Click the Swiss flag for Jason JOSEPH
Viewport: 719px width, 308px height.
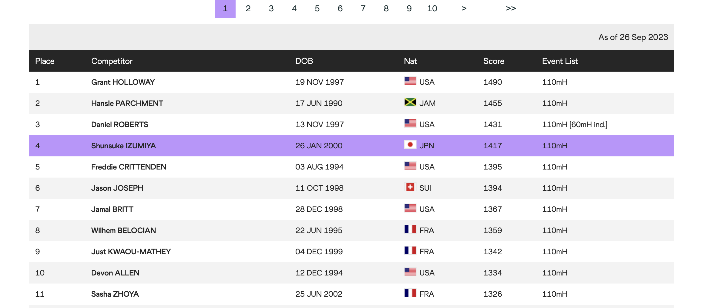click(410, 187)
